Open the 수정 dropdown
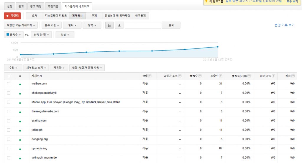Image resolution: width=302 pixels, height=163 pixels. click(13, 68)
